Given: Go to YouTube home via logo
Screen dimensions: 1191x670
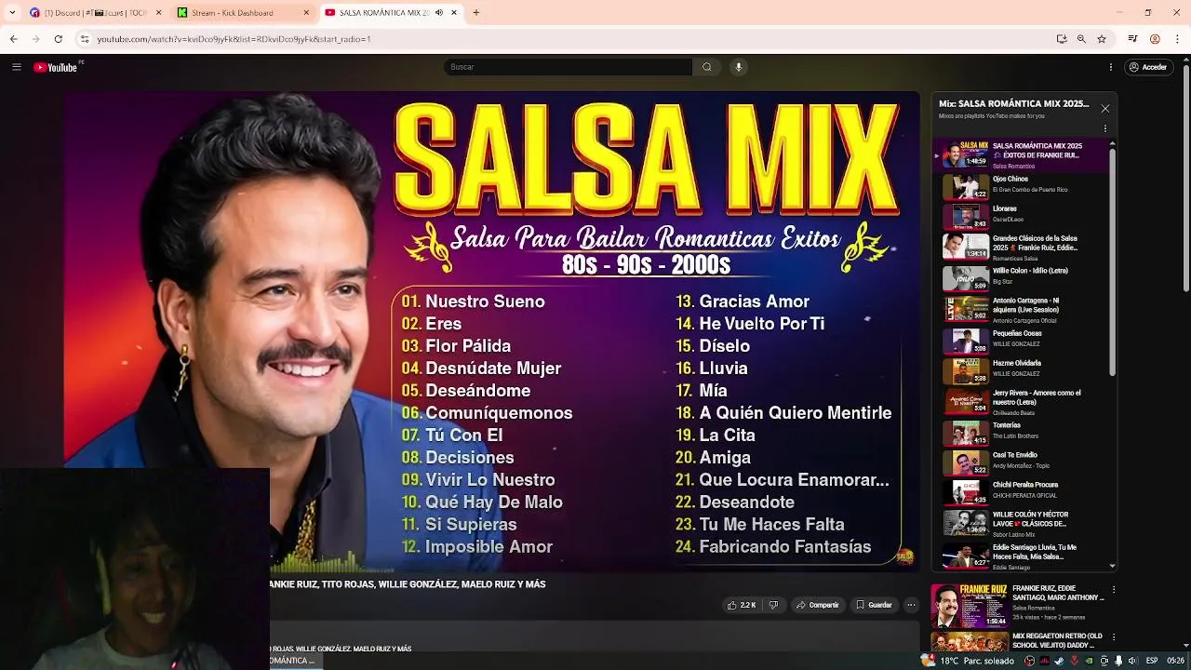Looking at the screenshot, I should click(x=58, y=67).
